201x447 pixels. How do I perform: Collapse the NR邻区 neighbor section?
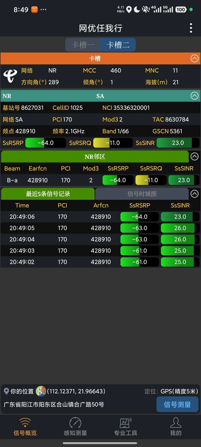coord(194,156)
